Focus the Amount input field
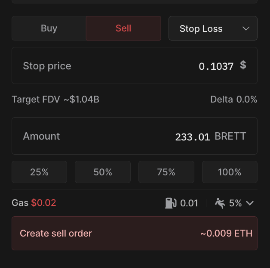Viewport: 270px width, 268px height. 129,137
